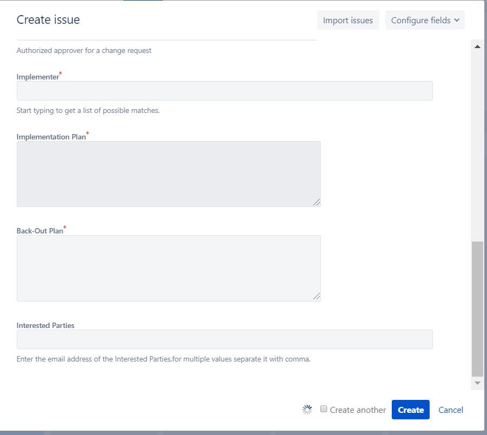
Task: Open the Configure fields dropdown
Action: pos(425,20)
